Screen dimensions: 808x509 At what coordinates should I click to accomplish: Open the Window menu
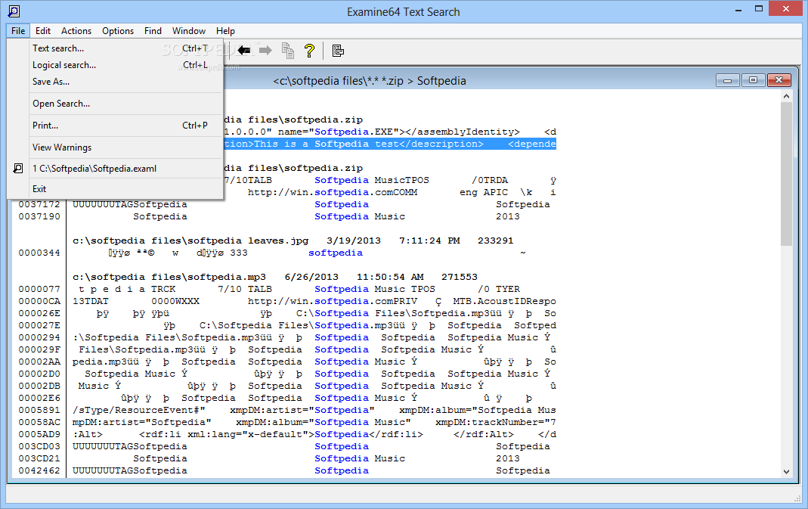click(x=189, y=31)
